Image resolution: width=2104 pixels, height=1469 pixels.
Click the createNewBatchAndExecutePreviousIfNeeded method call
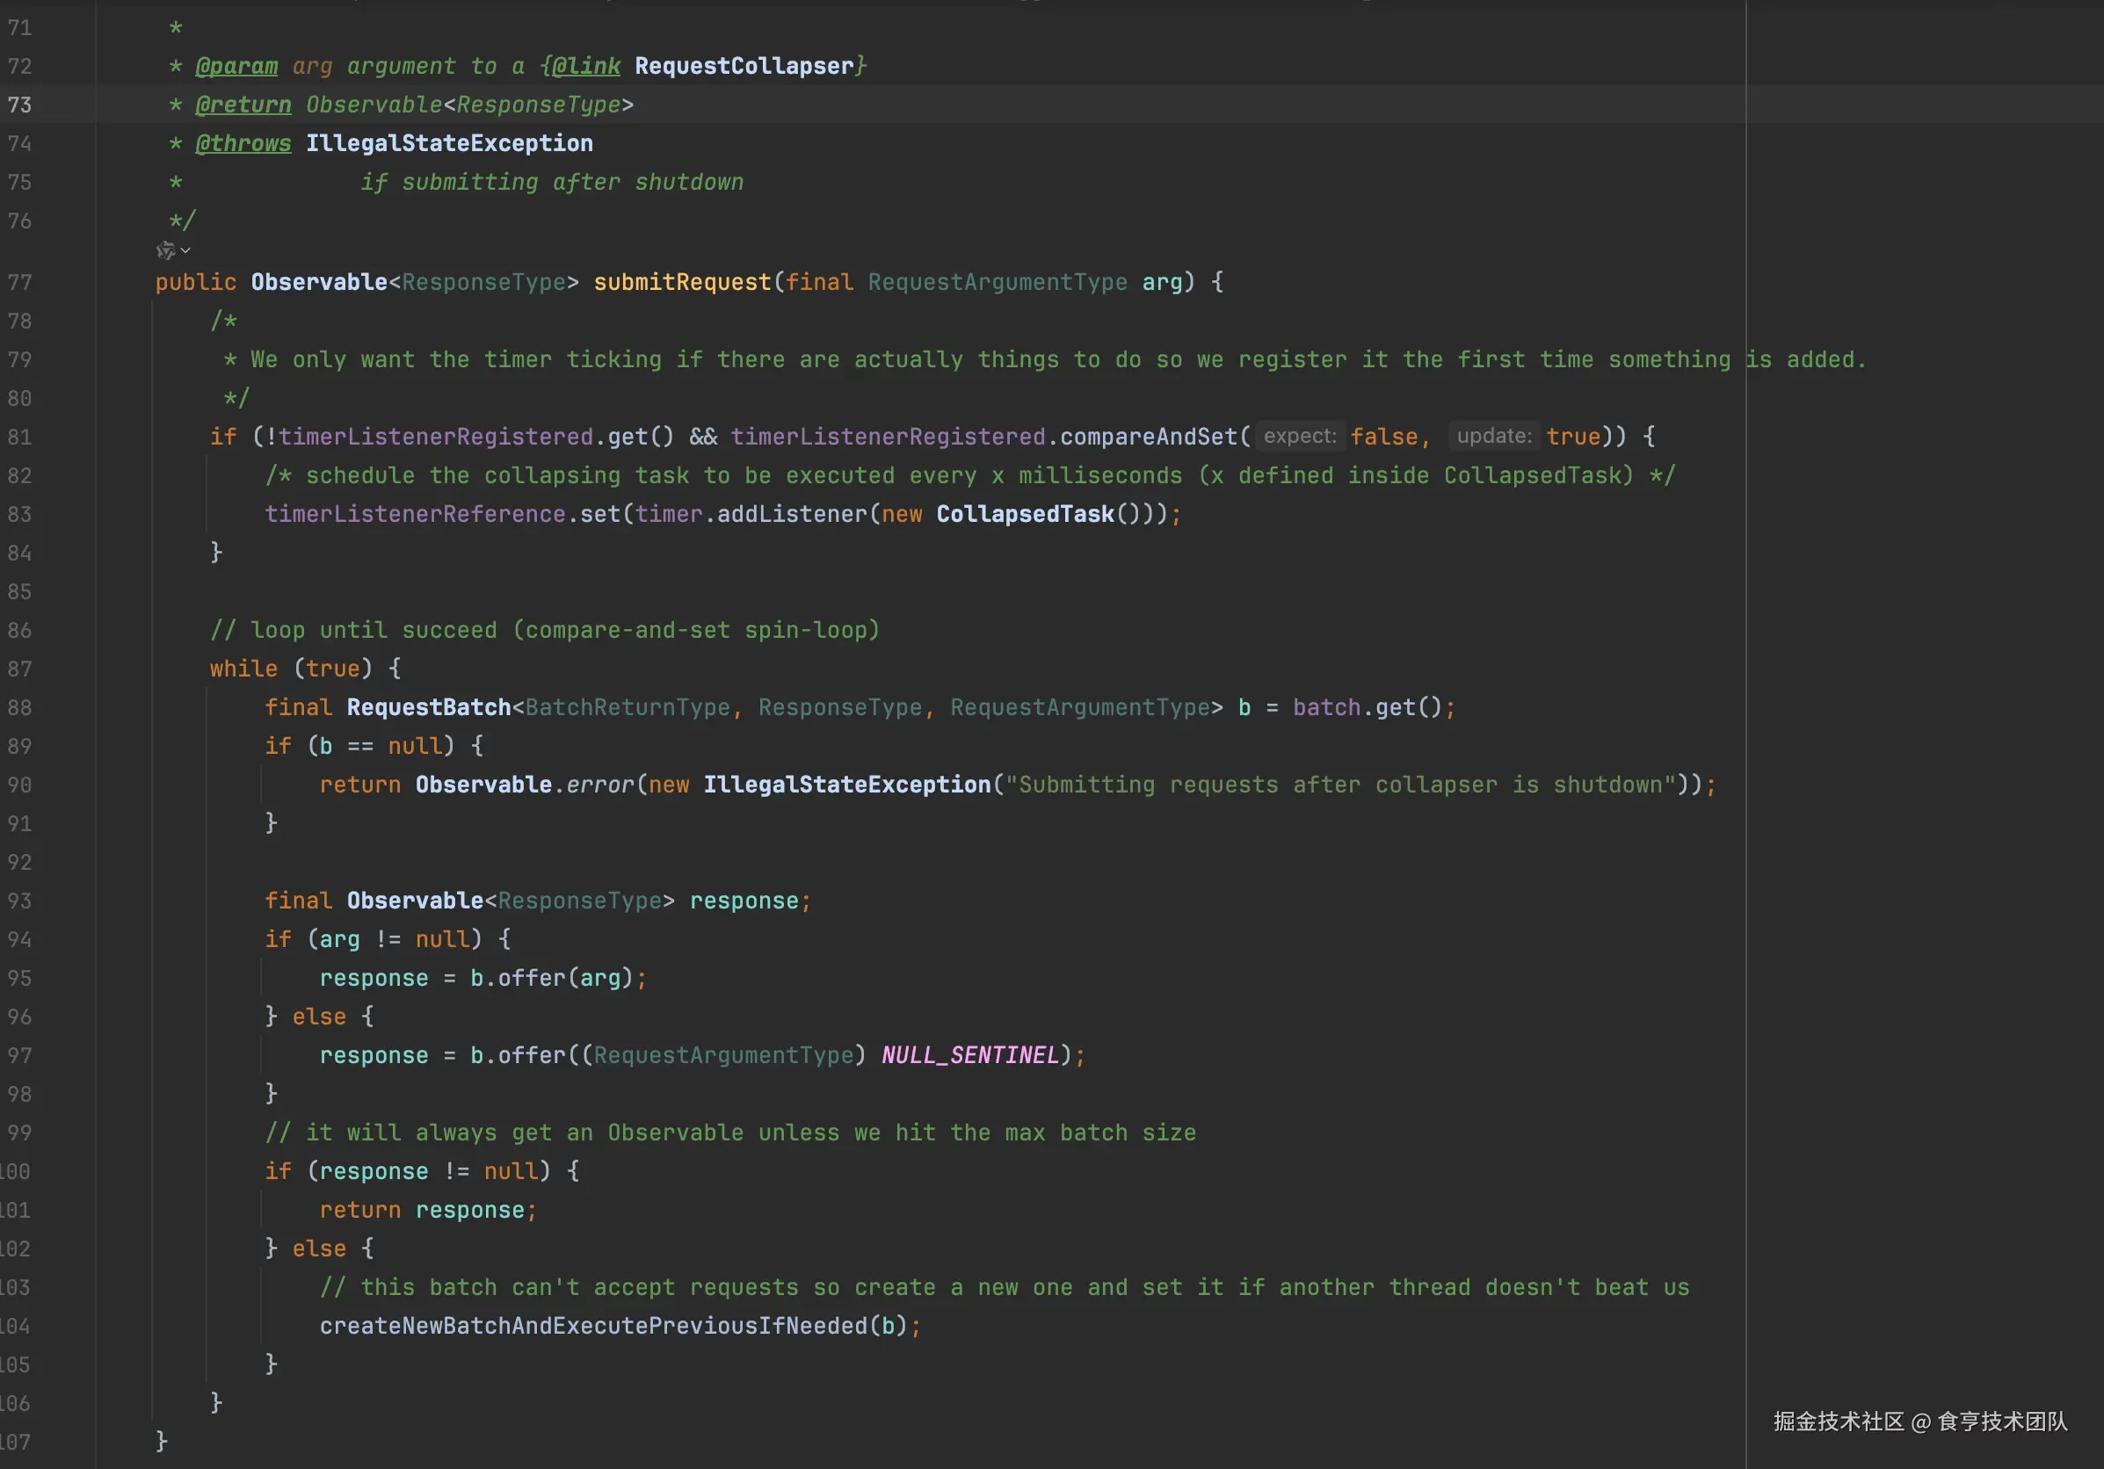(x=593, y=1325)
